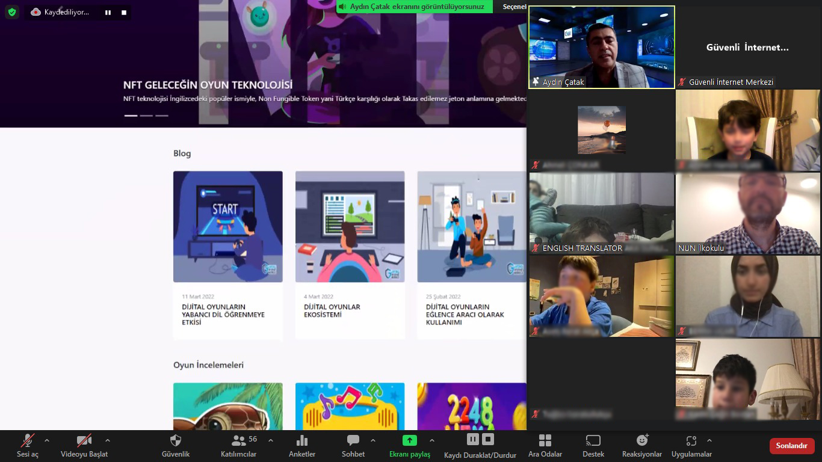This screenshot has height=462, width=822.
Task: Open blog image with START game screen
Action: (228, 227)
